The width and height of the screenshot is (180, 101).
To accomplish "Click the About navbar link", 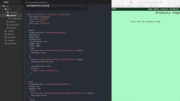I will 156,9.
